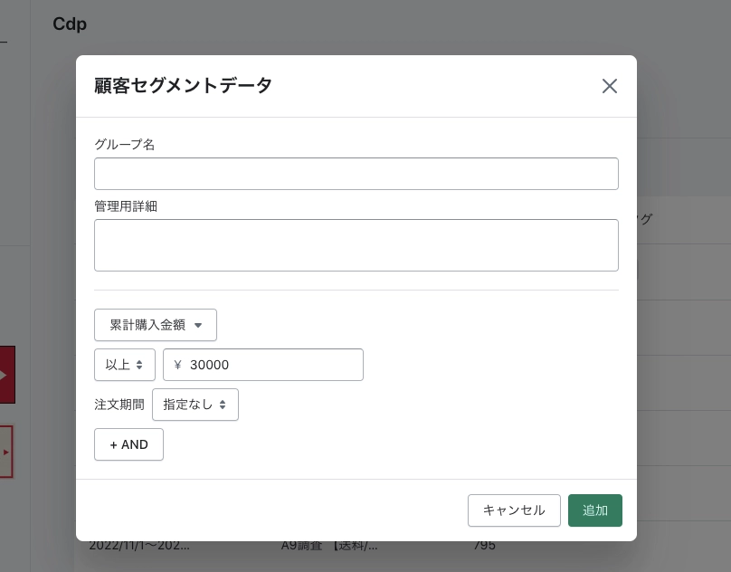Click the 管理用詳細 label
This screenshot has height=572, width=731.
click(126, 206)
